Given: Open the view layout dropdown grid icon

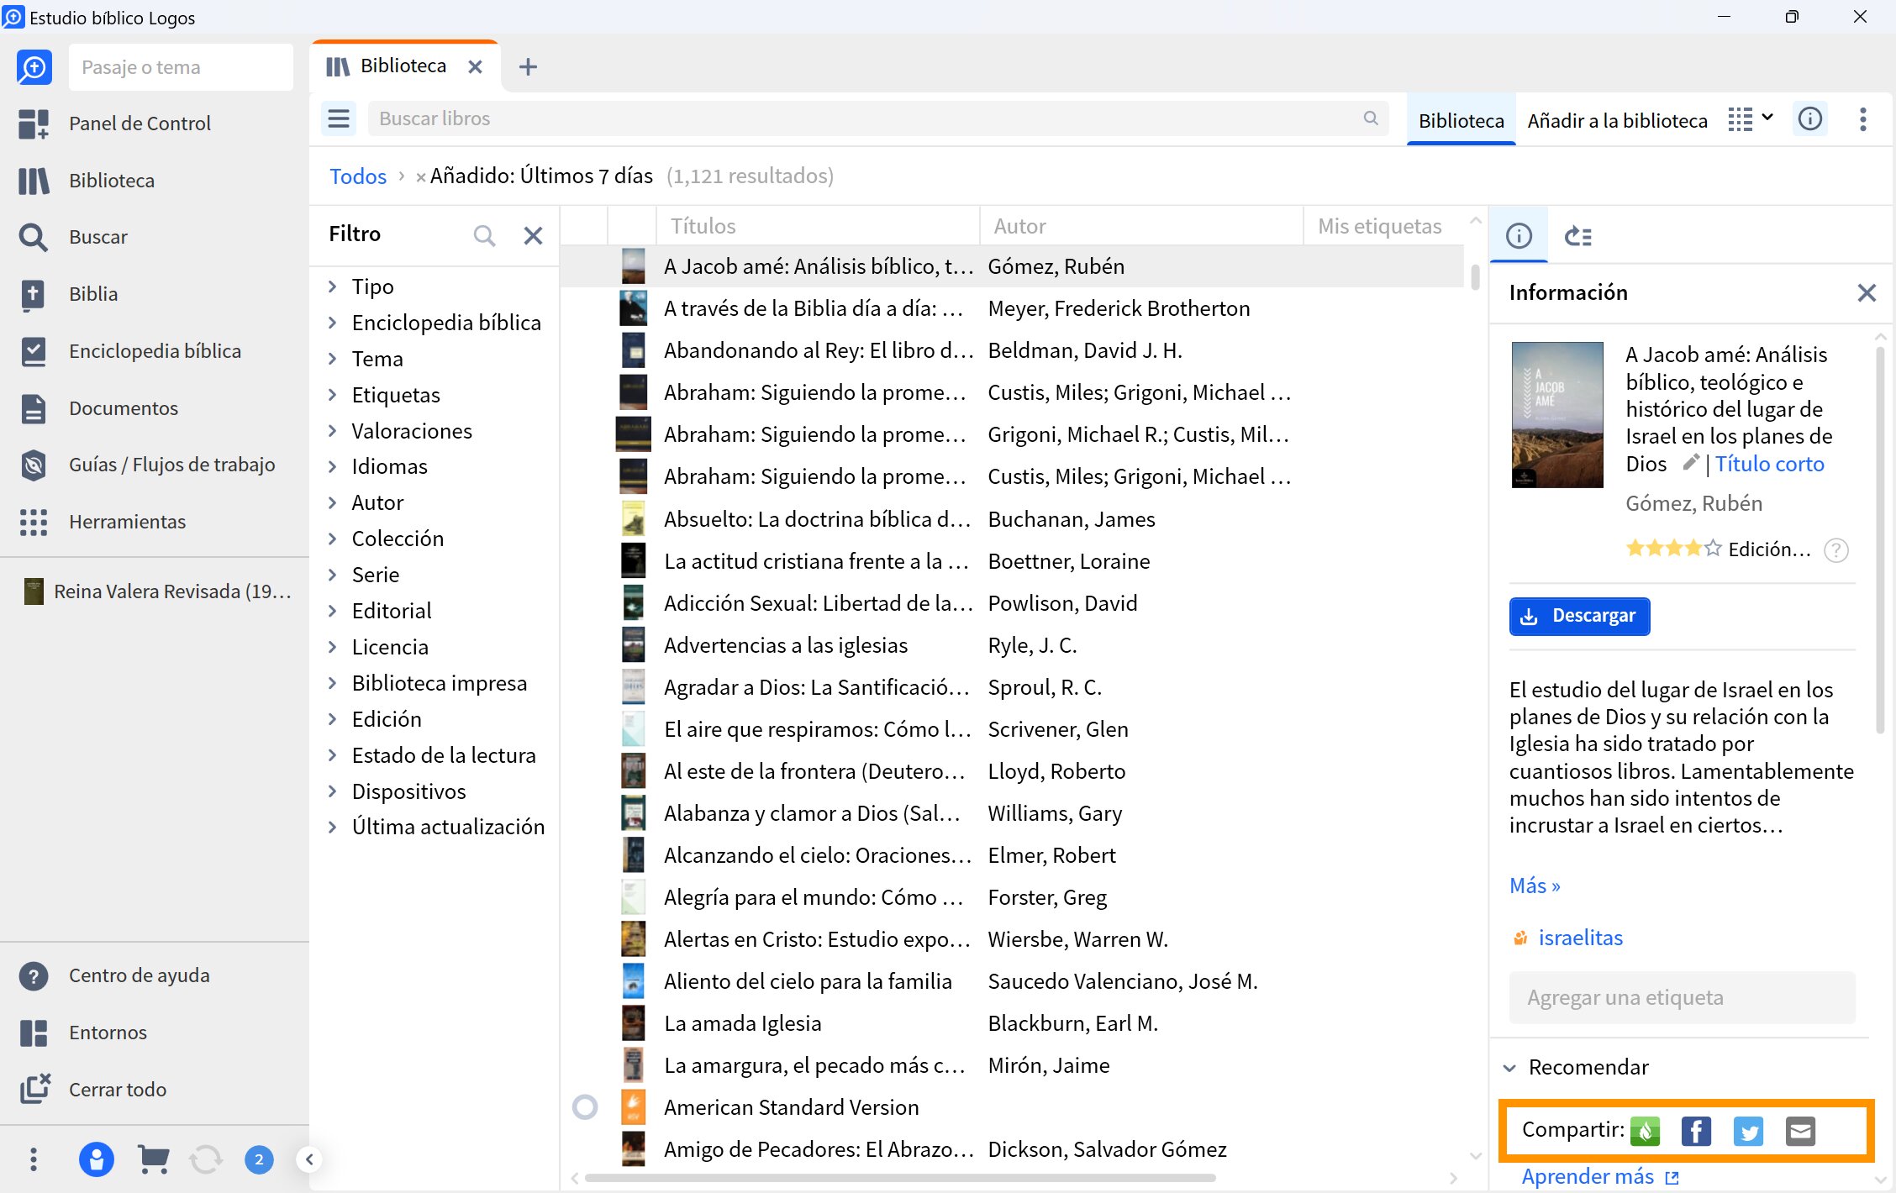Looking at the screenshot, I should (1751, 119).
